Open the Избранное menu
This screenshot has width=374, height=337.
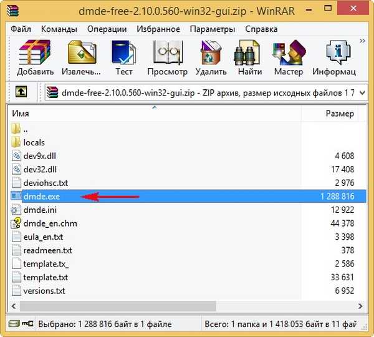[158, 29]
